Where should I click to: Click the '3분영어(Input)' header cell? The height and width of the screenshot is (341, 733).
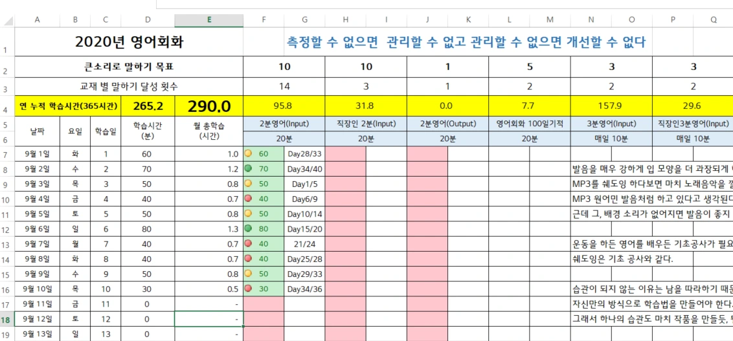[x=611, y=124]
